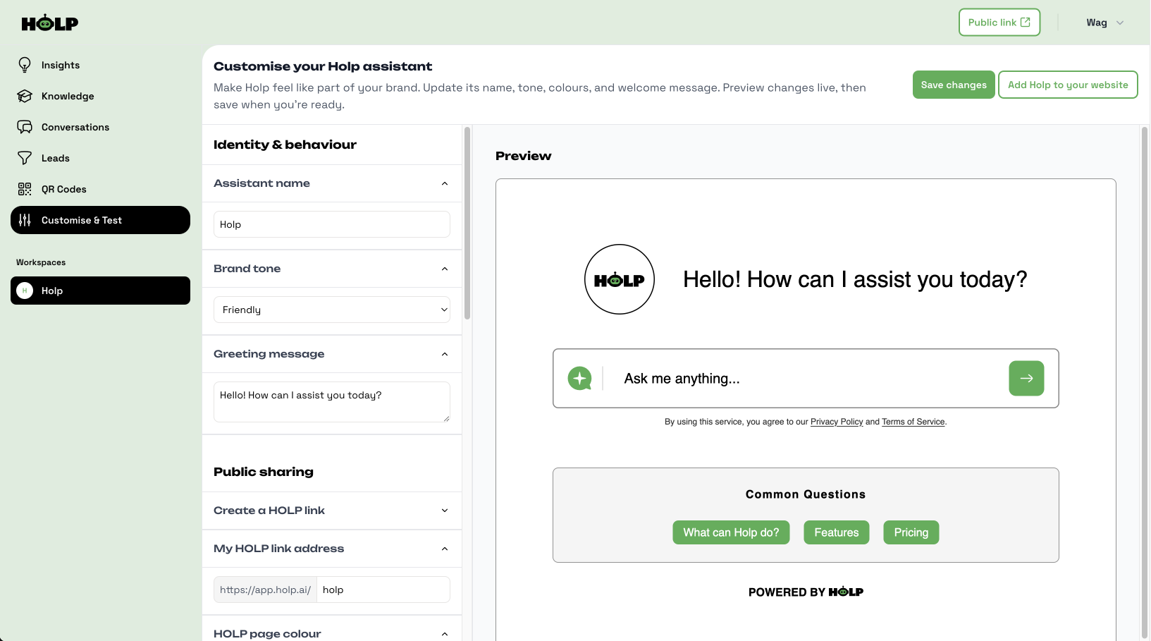Click the Customise & Test sliders icon
The width and height of the screenshot is (1151, 641).
pyautogui.click(x=25, y=220)
